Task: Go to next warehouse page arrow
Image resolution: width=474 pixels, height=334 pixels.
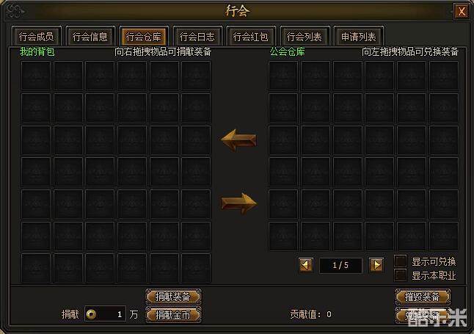Action: pyautogui.click(x=376, y=265)
